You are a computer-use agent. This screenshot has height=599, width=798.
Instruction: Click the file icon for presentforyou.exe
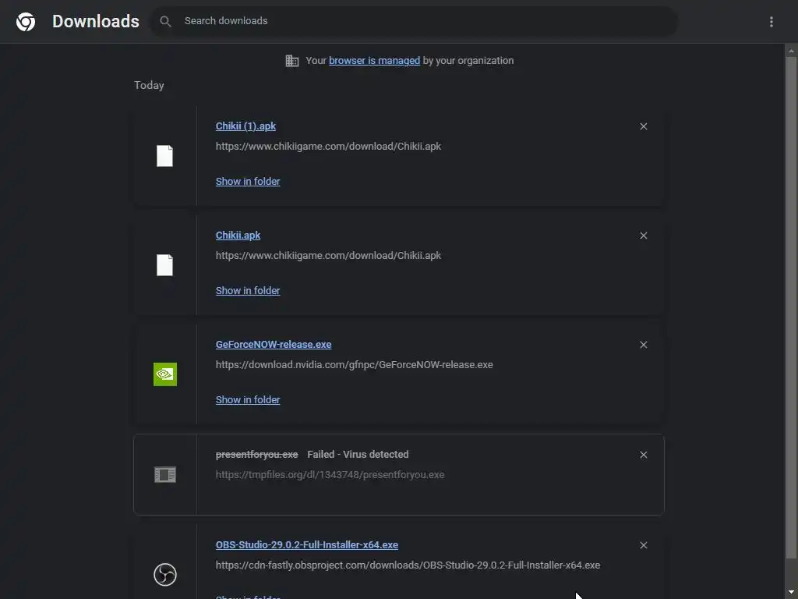[x=165, y=475]
